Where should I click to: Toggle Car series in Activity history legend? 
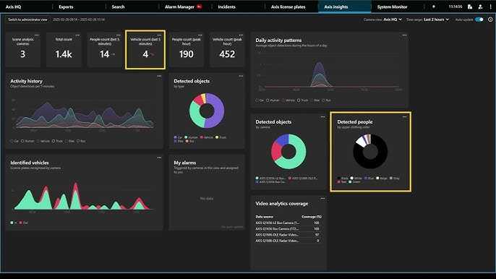click(14, 141)
